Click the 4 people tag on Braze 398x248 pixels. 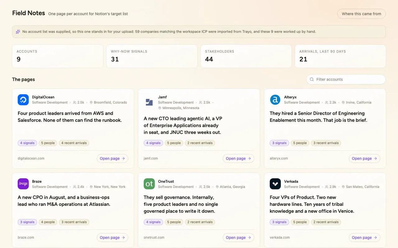tap(48, 222)
